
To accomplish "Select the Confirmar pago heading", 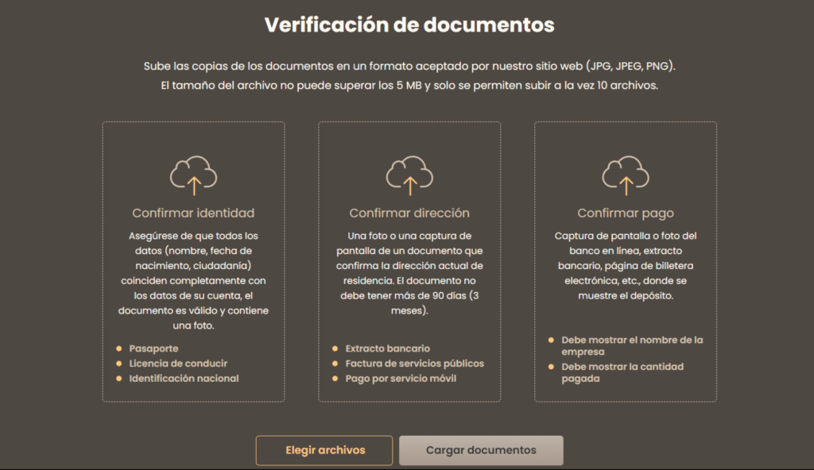I will (626, 213).
